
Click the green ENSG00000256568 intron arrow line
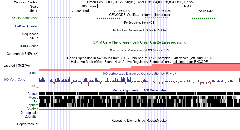tap(140, 18)
